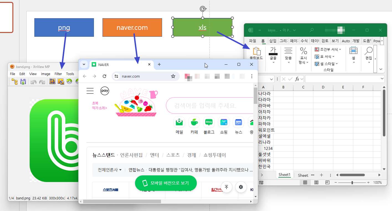Select the Crop tool in XnView
Viewport: 392px width, 211px height.
pyautogui.click(x=52, y=81)
